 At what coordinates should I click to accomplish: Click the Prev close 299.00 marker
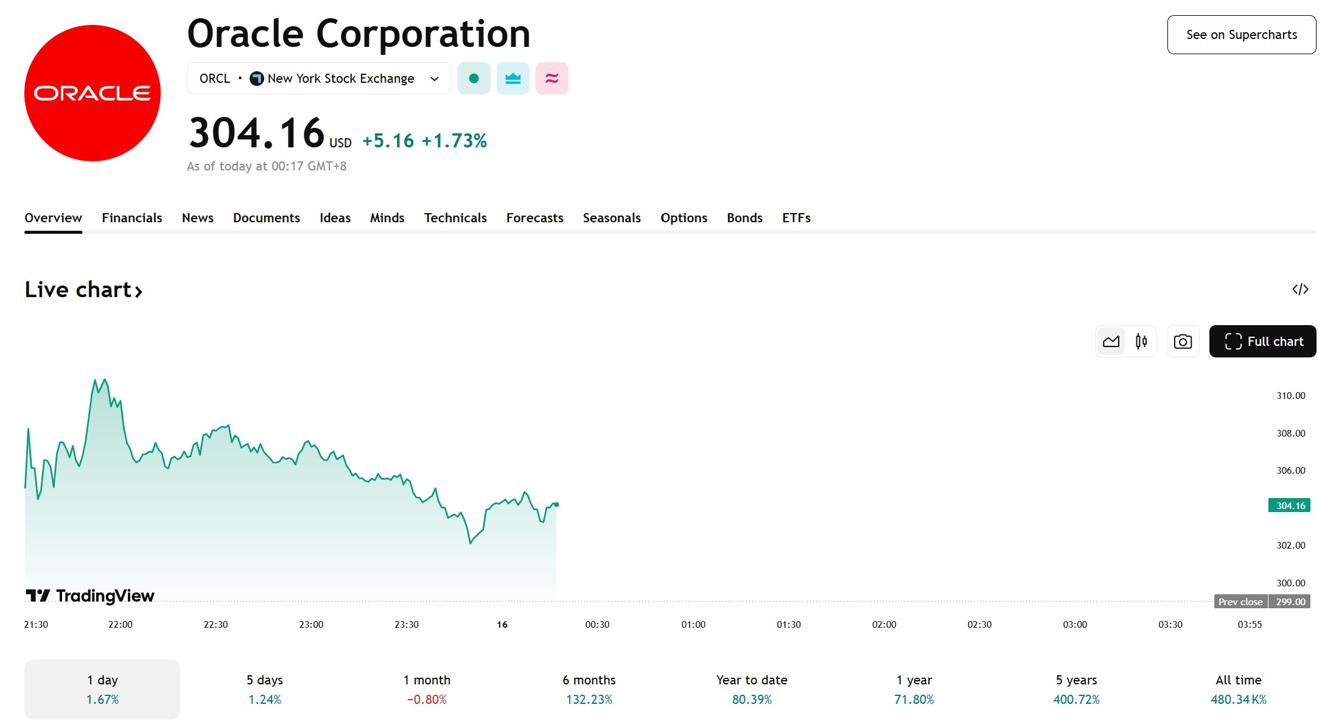(x=1262, y=602)
